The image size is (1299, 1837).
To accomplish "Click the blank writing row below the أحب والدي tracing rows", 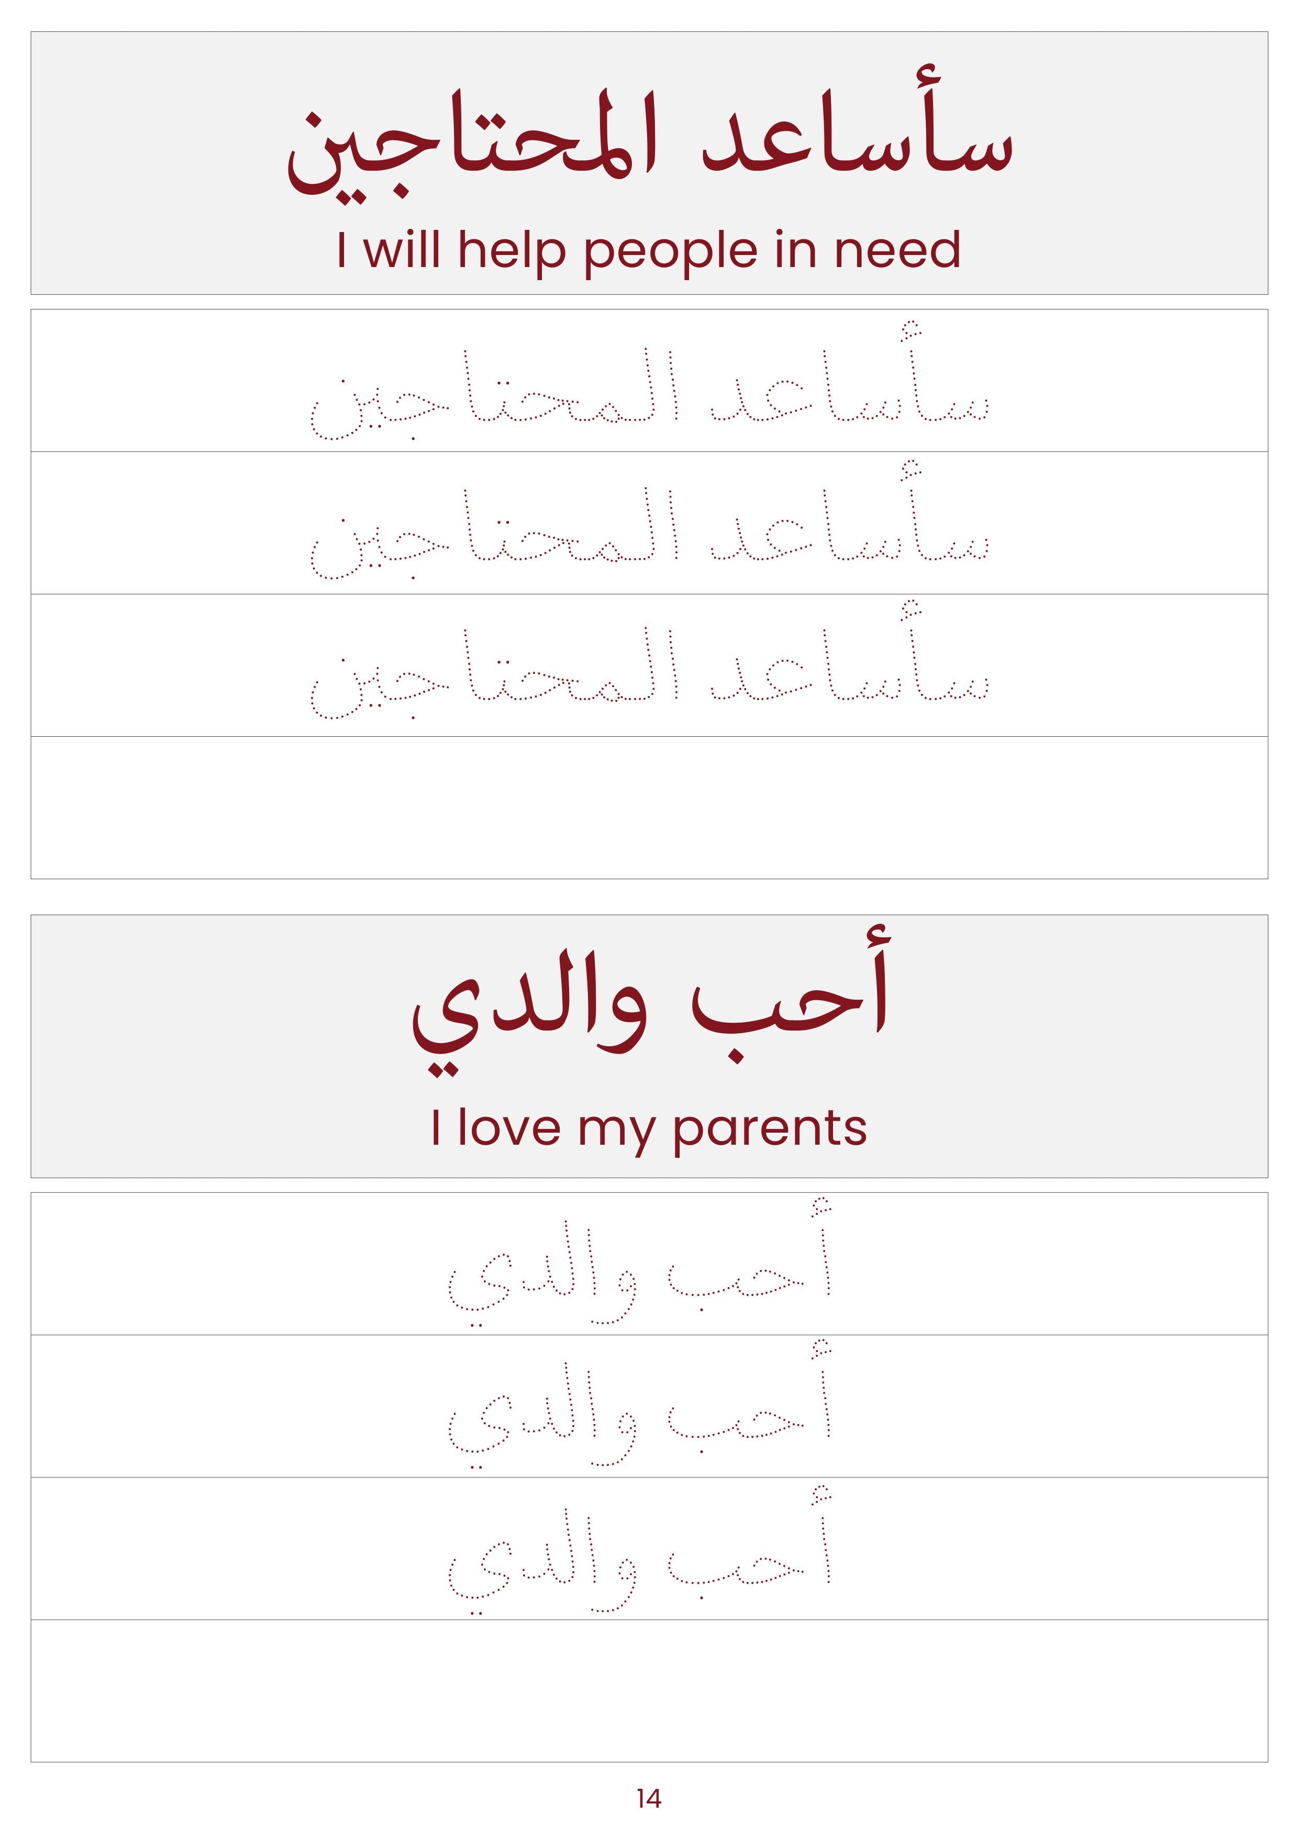I will click(649, 1690).
